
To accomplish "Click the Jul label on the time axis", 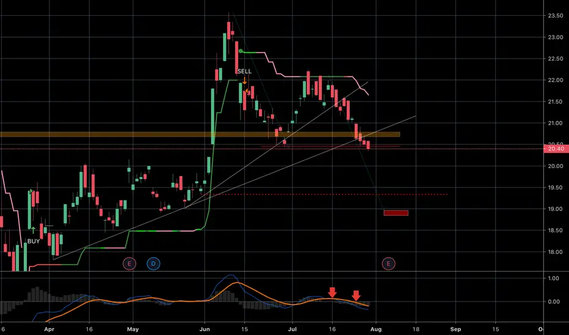I will click(292, 329).
